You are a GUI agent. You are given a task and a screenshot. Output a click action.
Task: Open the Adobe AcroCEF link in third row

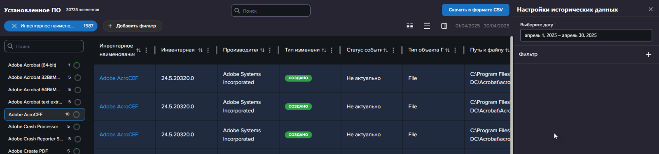click(119, 135)
